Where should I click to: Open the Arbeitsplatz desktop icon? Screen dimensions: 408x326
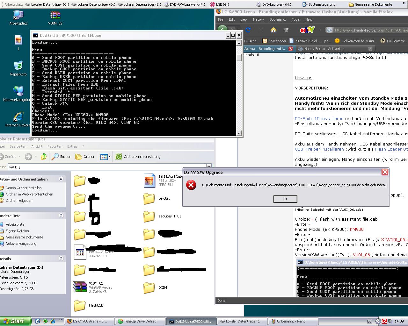click(18, 17)
